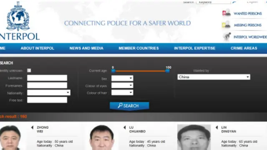Click the blue Search button

pyautogui.click(x=129, y=106)
